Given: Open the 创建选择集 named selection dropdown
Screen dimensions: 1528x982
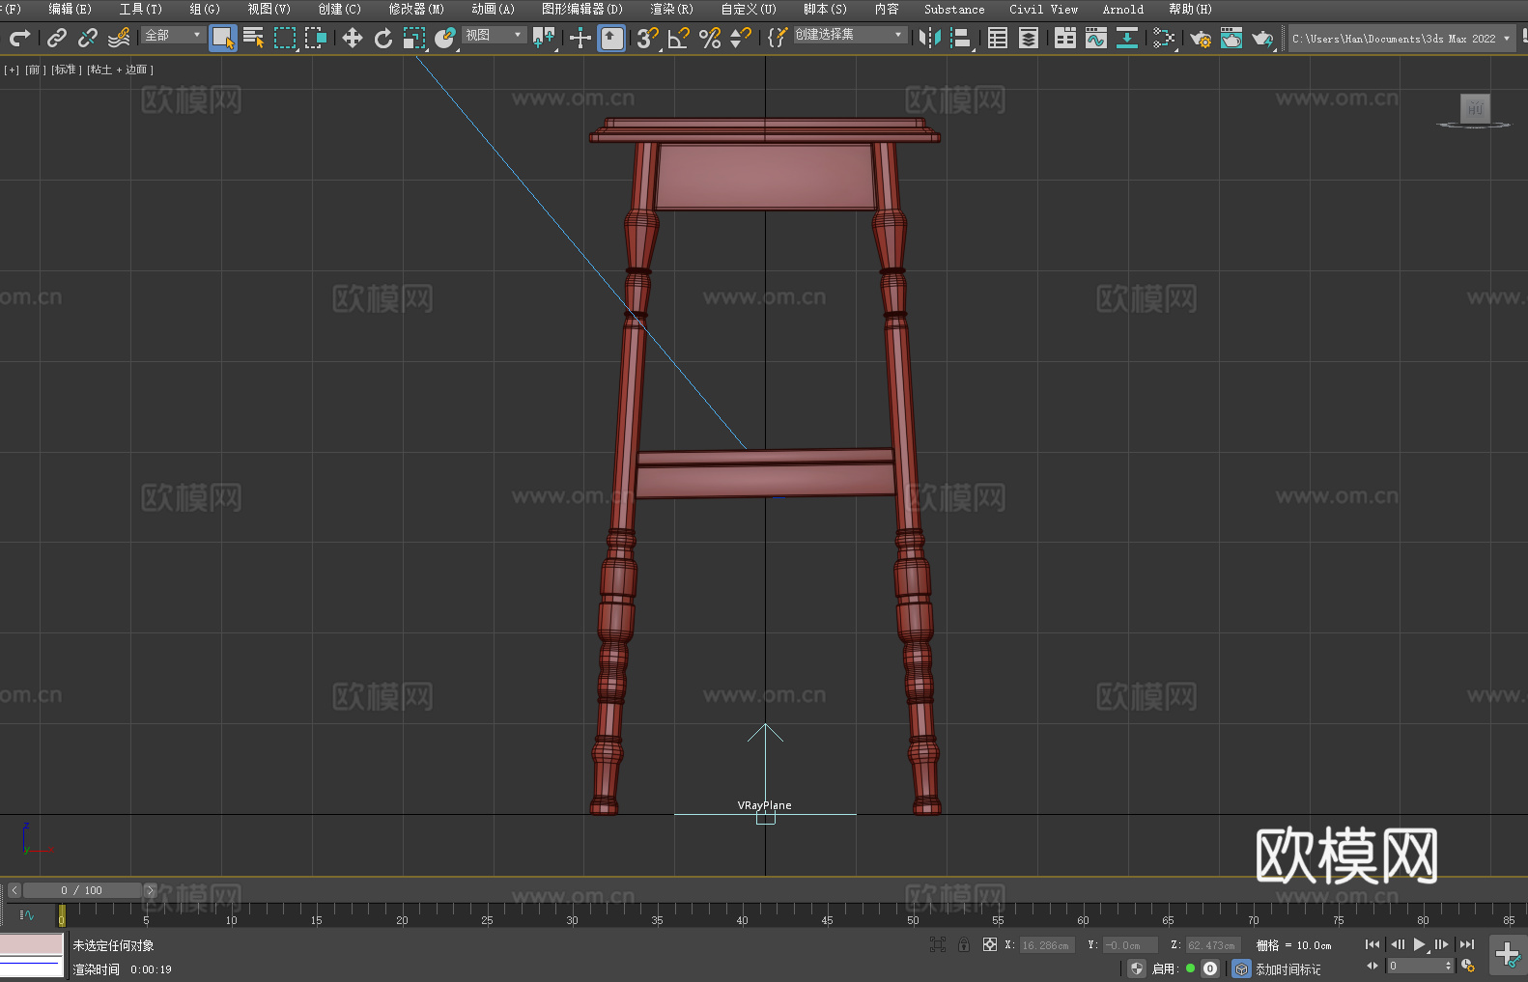Looking at the screenshot, I should 850,35.
